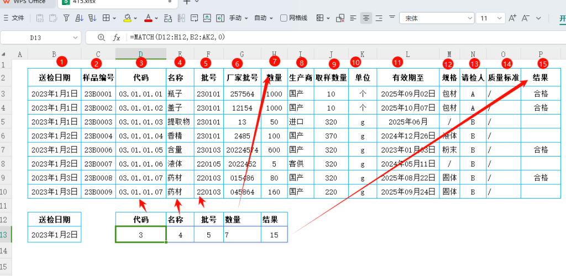
Task: Align text left
Action: 353,18
